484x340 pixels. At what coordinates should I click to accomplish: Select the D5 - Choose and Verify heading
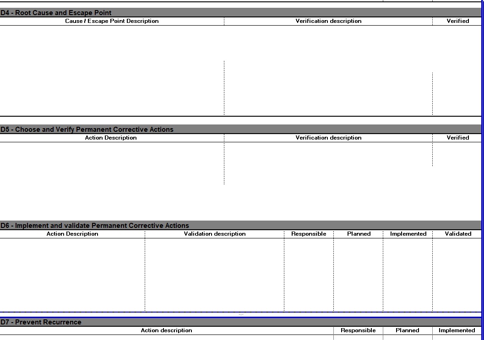87,130
